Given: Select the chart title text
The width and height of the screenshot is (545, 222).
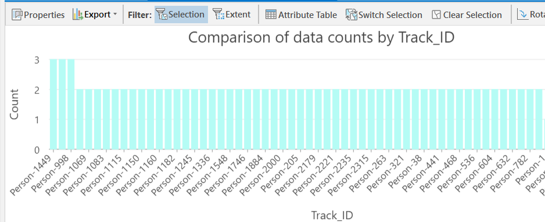Looking at the screenshot, I should click(321, 37).
